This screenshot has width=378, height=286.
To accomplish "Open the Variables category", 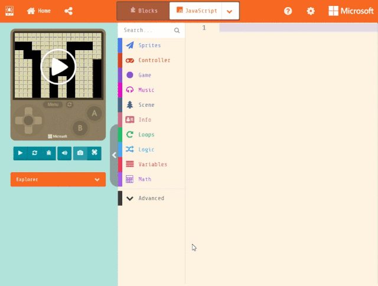I will (x=151, y=165).
